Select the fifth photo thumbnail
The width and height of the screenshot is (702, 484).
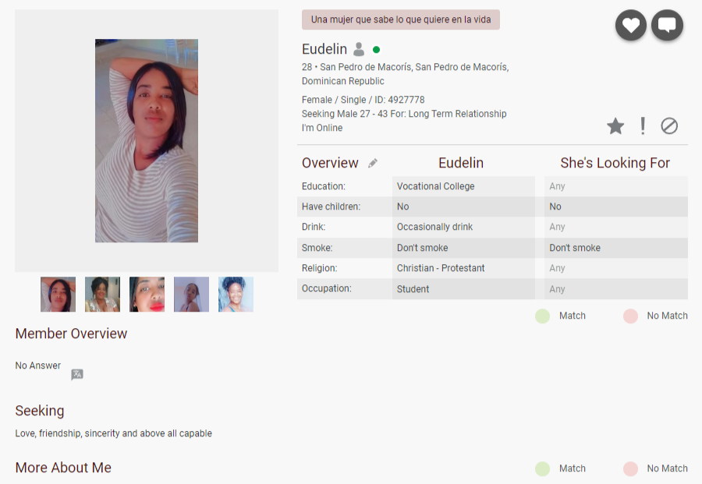tap(236, 295)
